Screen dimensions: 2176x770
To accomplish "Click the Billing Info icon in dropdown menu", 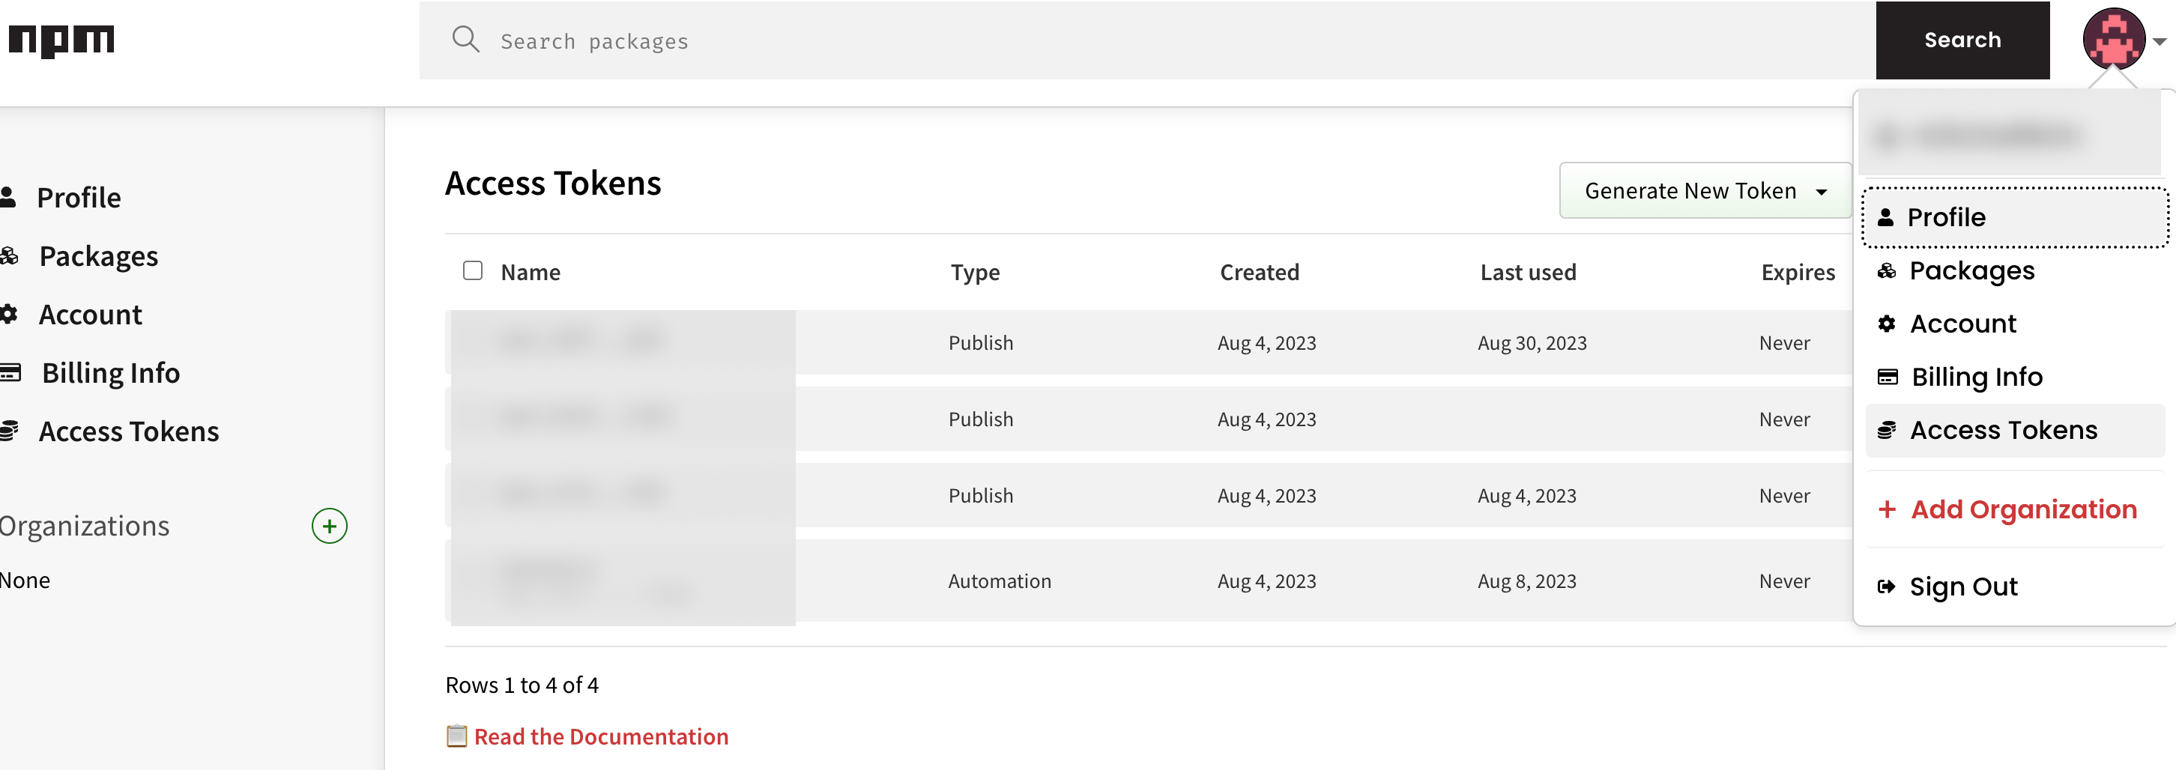I will pos(1887,377).
